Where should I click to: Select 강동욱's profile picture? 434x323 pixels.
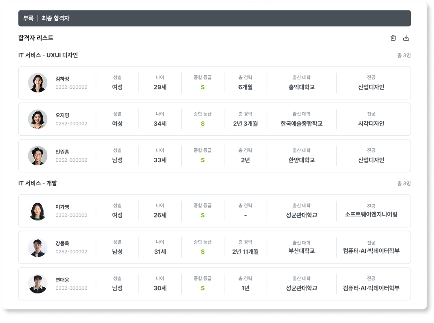[38, 247]
